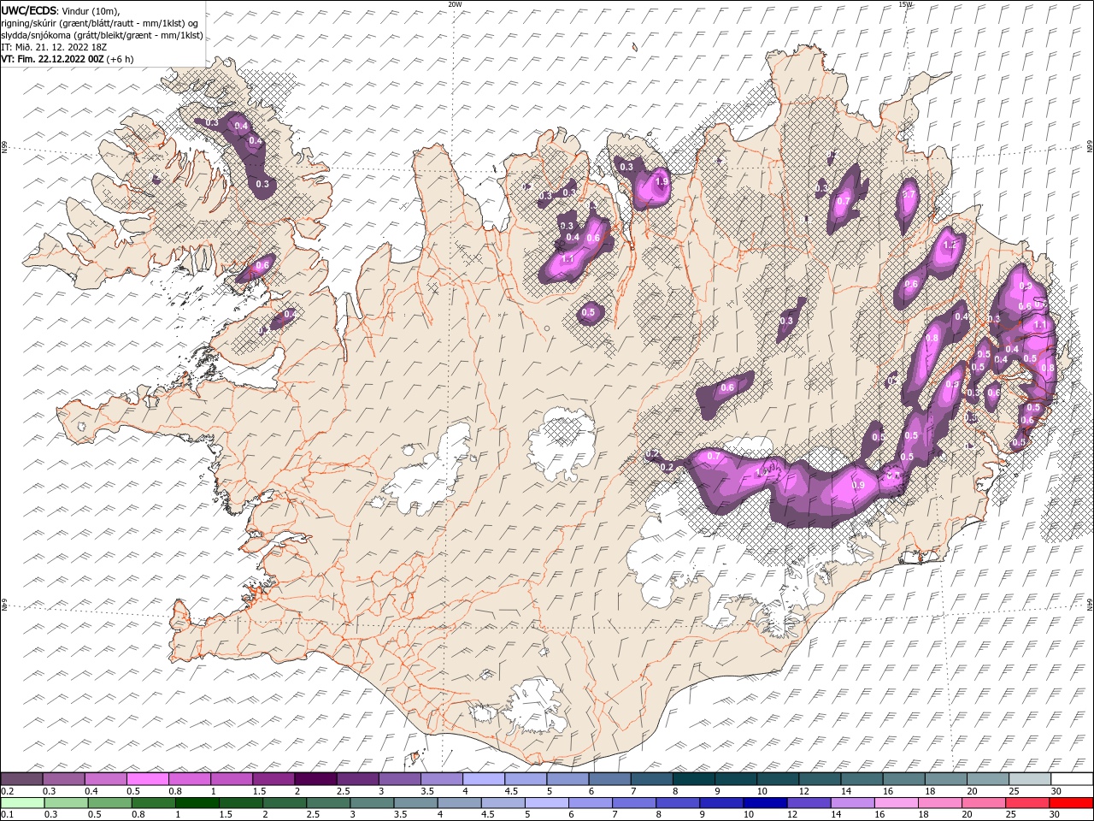The height and width of the screenshot is (821, 1094).
Task: Click the UWC/ECDS title text
Action: (29, 9)
